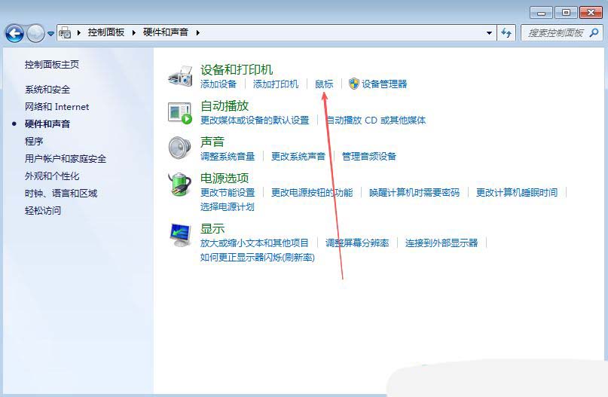Click 硬件和声音 in the address breadcrumb
The image size is (608, 397).
click(166, 32)
